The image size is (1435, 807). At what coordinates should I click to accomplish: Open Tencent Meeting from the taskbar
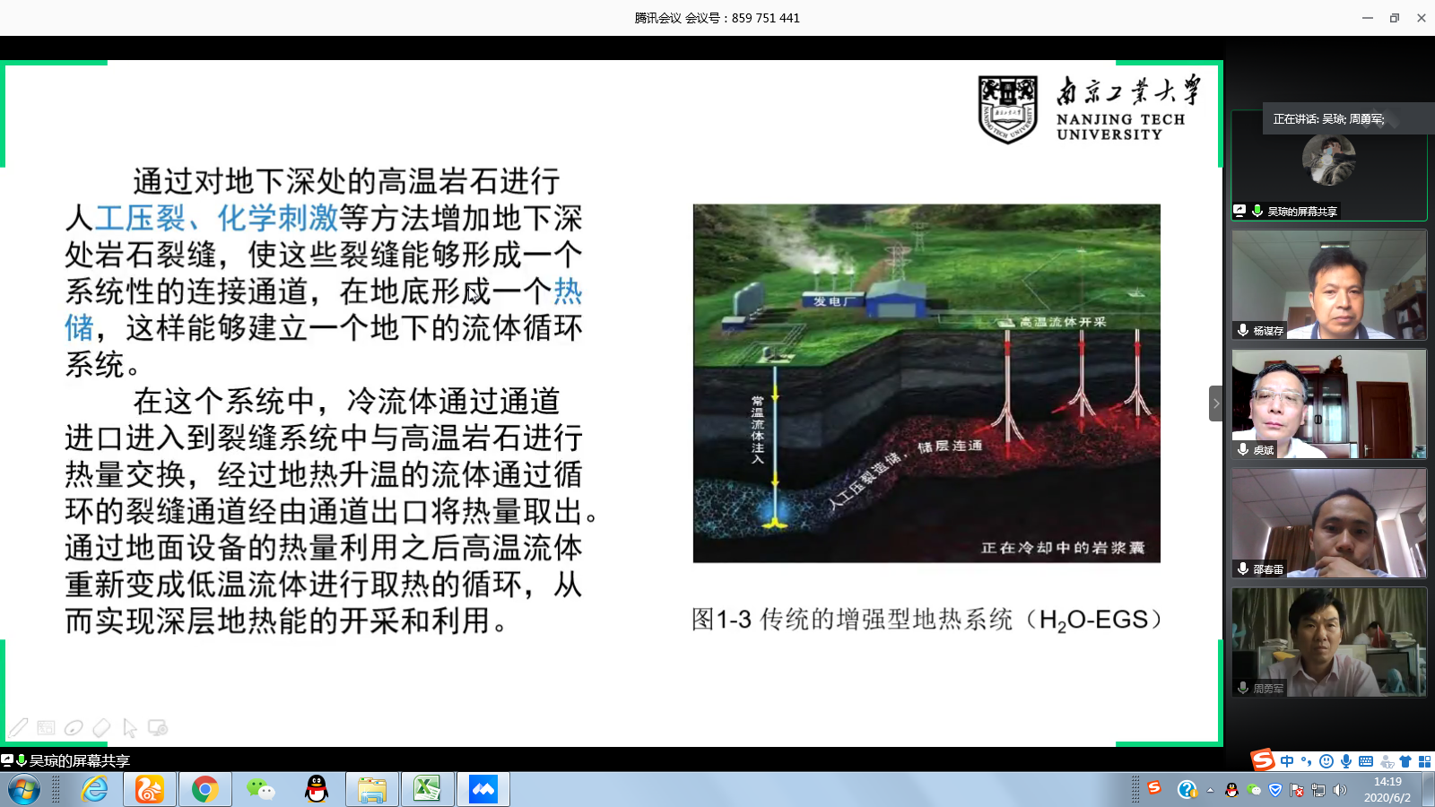[x=483, y=789]
